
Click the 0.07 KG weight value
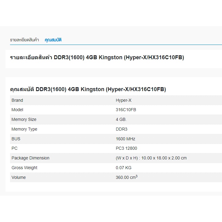click(x=124, y=168)
